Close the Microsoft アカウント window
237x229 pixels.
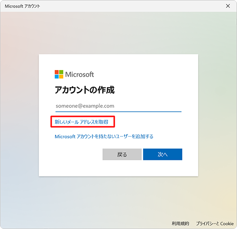(228, 6)
